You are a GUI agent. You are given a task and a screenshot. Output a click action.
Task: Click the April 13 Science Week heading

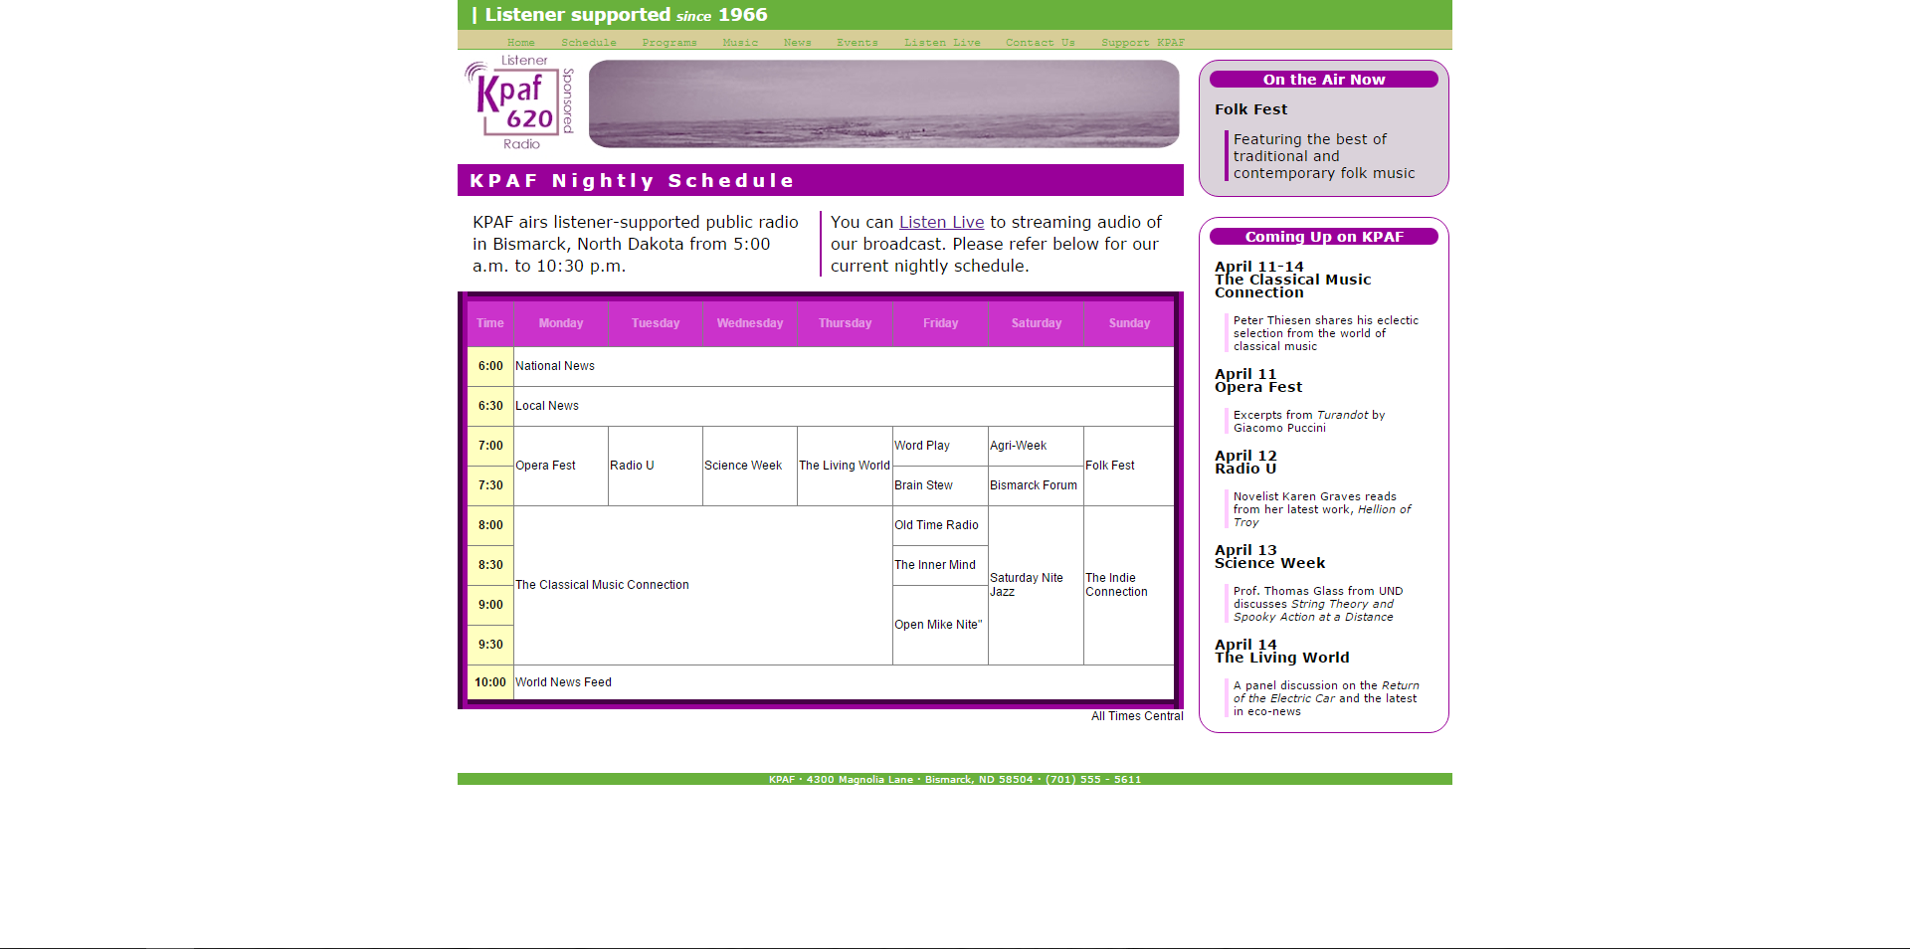click(x=1269, y=557)
